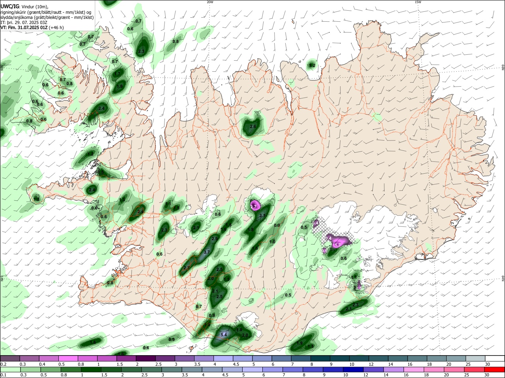Click the 1.0 rainfall value on the map
This screenshot has width=505, height=378.
(272, 242)
